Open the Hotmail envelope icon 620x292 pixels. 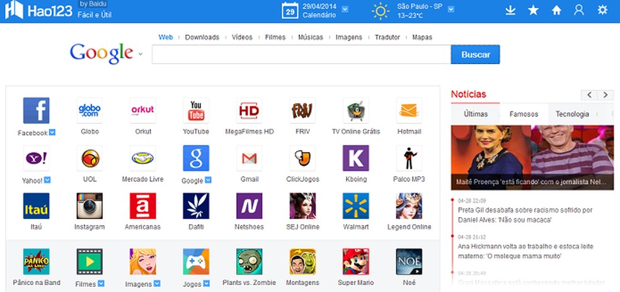click(x=409, y=111)
